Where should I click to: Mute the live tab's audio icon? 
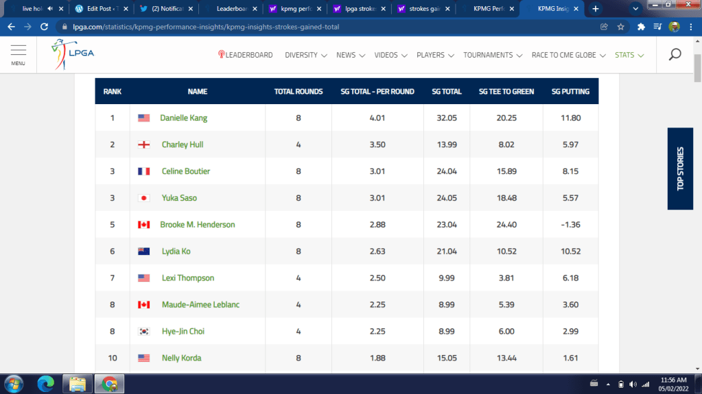click(50, 9)
